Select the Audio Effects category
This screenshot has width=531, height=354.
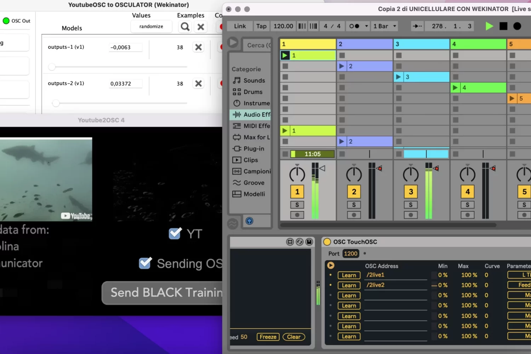point(250,115)
